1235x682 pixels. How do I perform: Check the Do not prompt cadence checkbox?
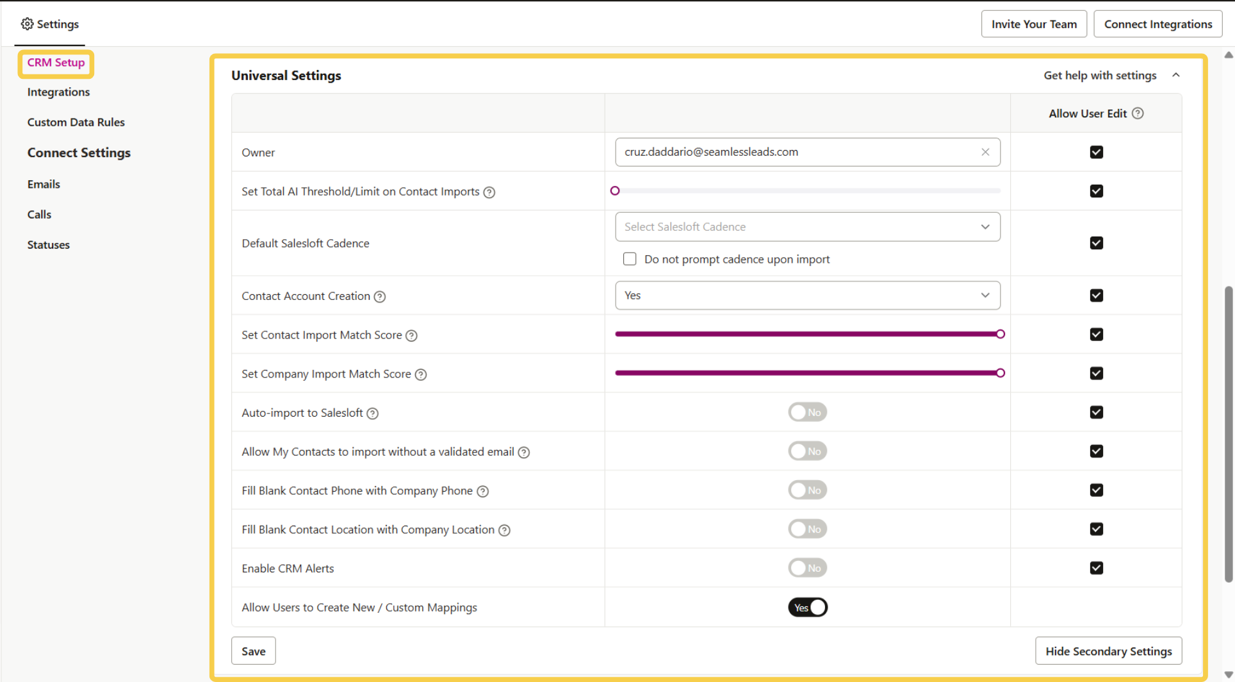point(630,258)
